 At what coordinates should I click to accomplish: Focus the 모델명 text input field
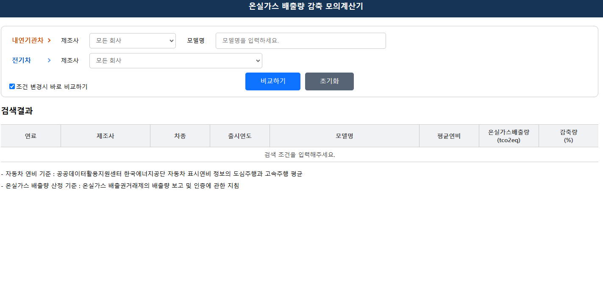click(x=300, y=41)
